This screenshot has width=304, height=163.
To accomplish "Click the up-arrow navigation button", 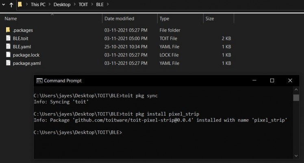I will pyautogui.click(x=11, y=4).
